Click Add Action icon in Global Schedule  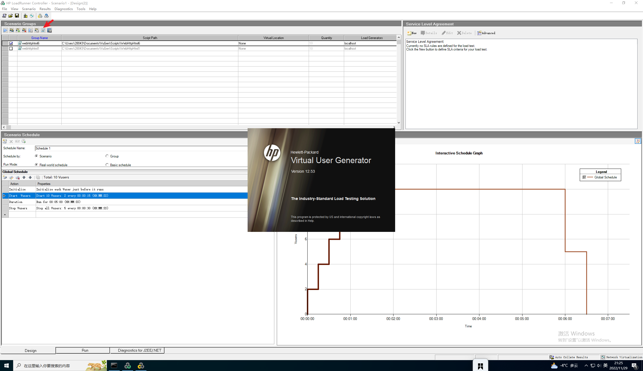pos(5,178)
